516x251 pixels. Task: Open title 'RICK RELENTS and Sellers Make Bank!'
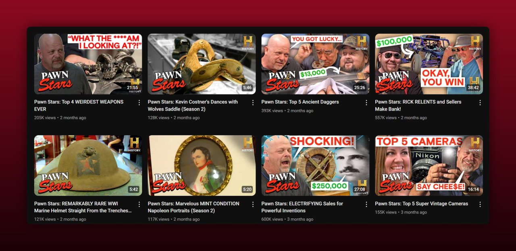[418, 105]
